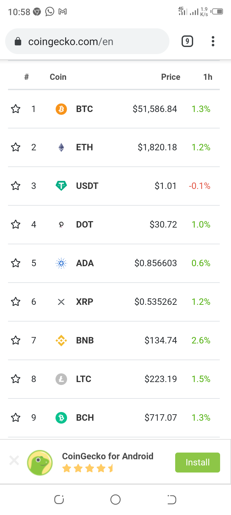Toggle favorite star for BTC

[x=16, y=109]
